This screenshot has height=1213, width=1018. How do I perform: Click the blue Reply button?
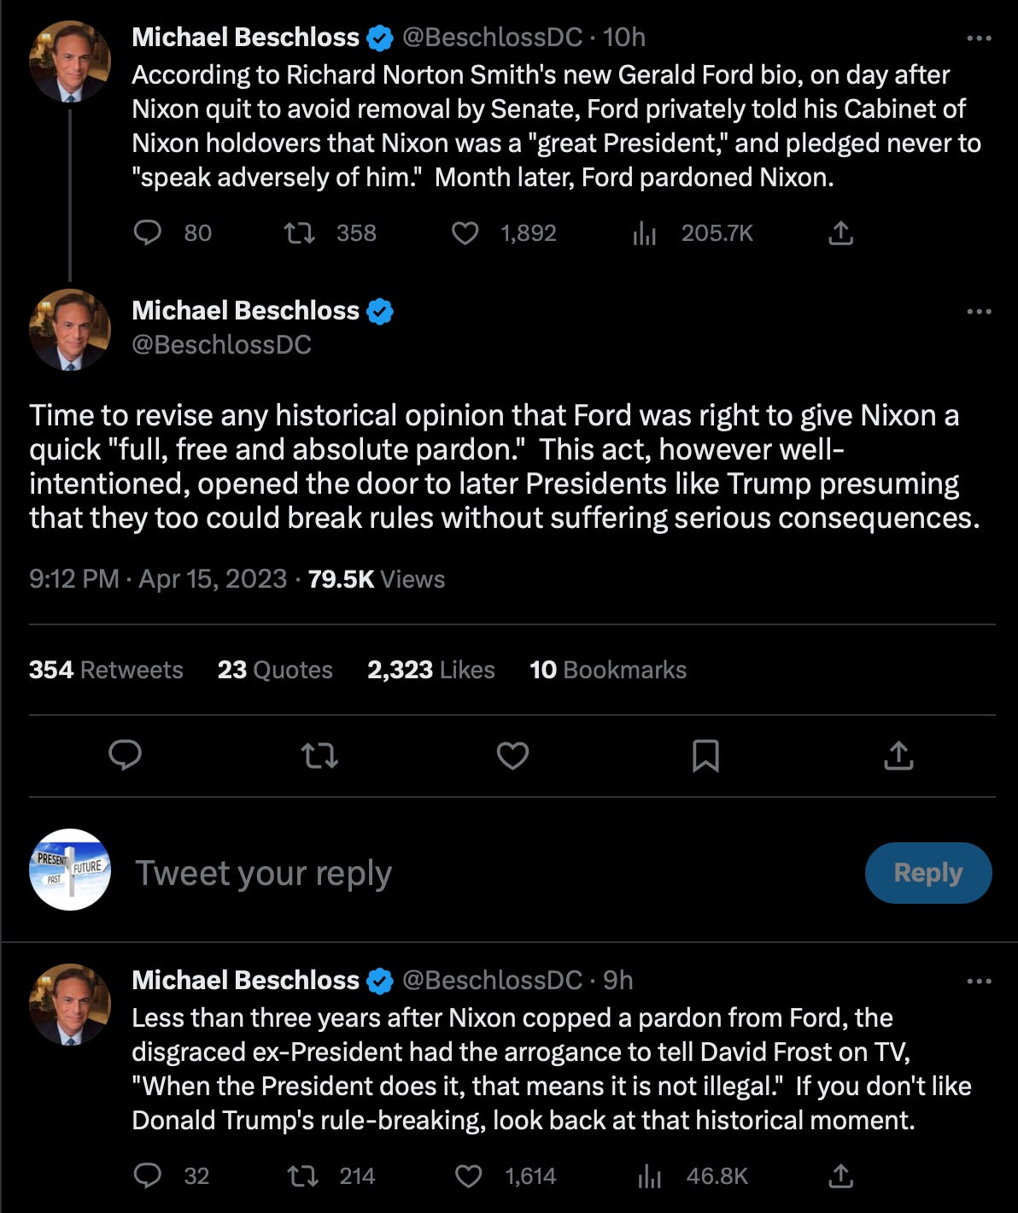[928, 872]
